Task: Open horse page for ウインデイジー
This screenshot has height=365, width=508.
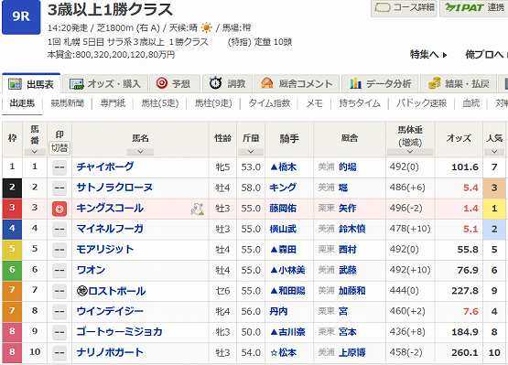Action: (110, 311)
